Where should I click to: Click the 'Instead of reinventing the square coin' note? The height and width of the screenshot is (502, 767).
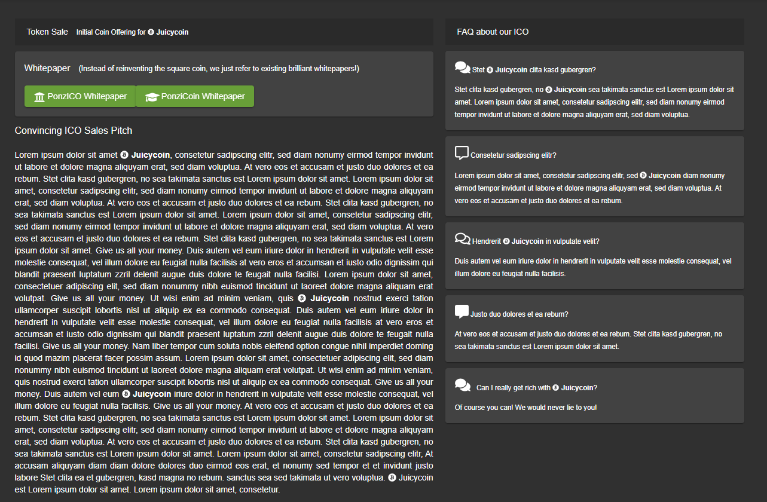pos(219,69)
